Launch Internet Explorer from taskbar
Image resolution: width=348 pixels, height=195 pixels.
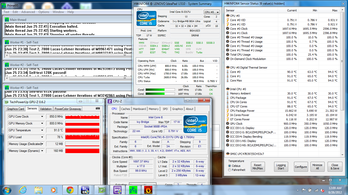[23, 190]
